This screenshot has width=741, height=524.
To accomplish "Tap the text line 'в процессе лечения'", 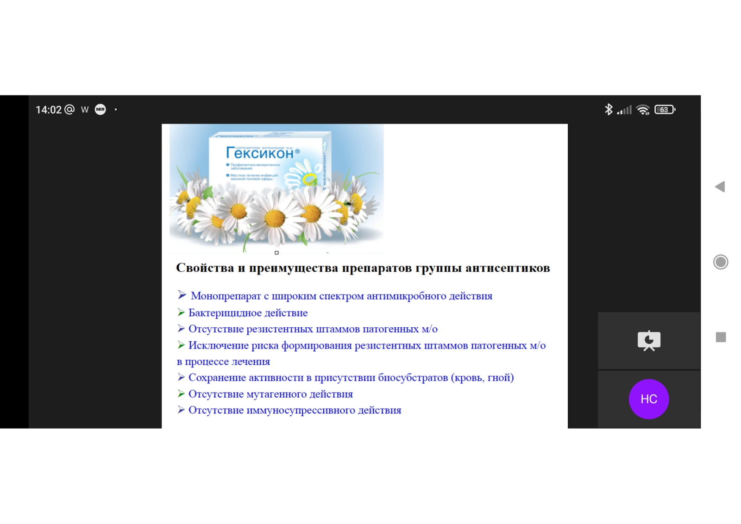I will [x=223, y=362].
